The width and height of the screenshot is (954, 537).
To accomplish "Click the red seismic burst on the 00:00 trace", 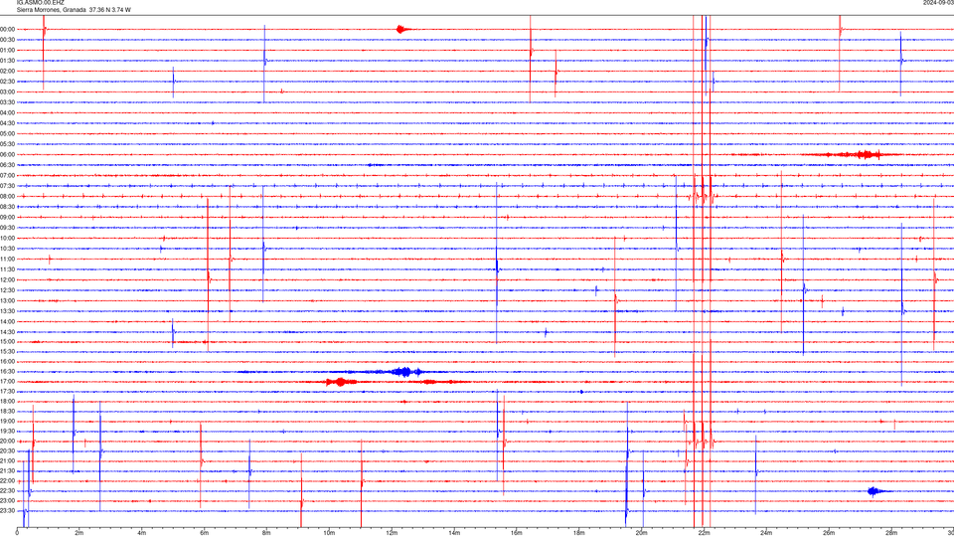I will [403, 29].
